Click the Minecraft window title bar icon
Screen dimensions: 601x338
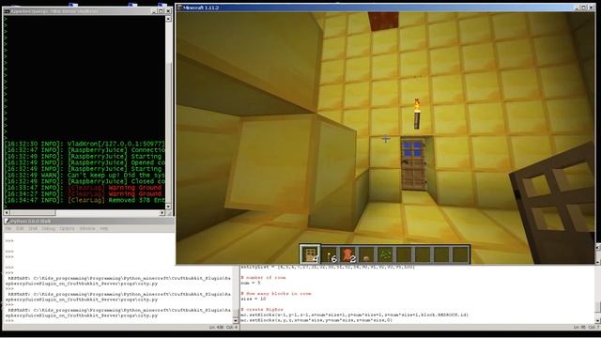[x=179, y=8]
